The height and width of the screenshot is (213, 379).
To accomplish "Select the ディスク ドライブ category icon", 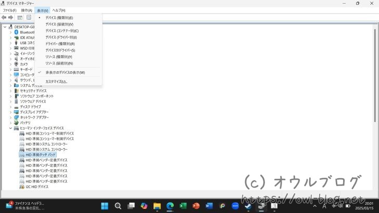I will click(16, 106).
